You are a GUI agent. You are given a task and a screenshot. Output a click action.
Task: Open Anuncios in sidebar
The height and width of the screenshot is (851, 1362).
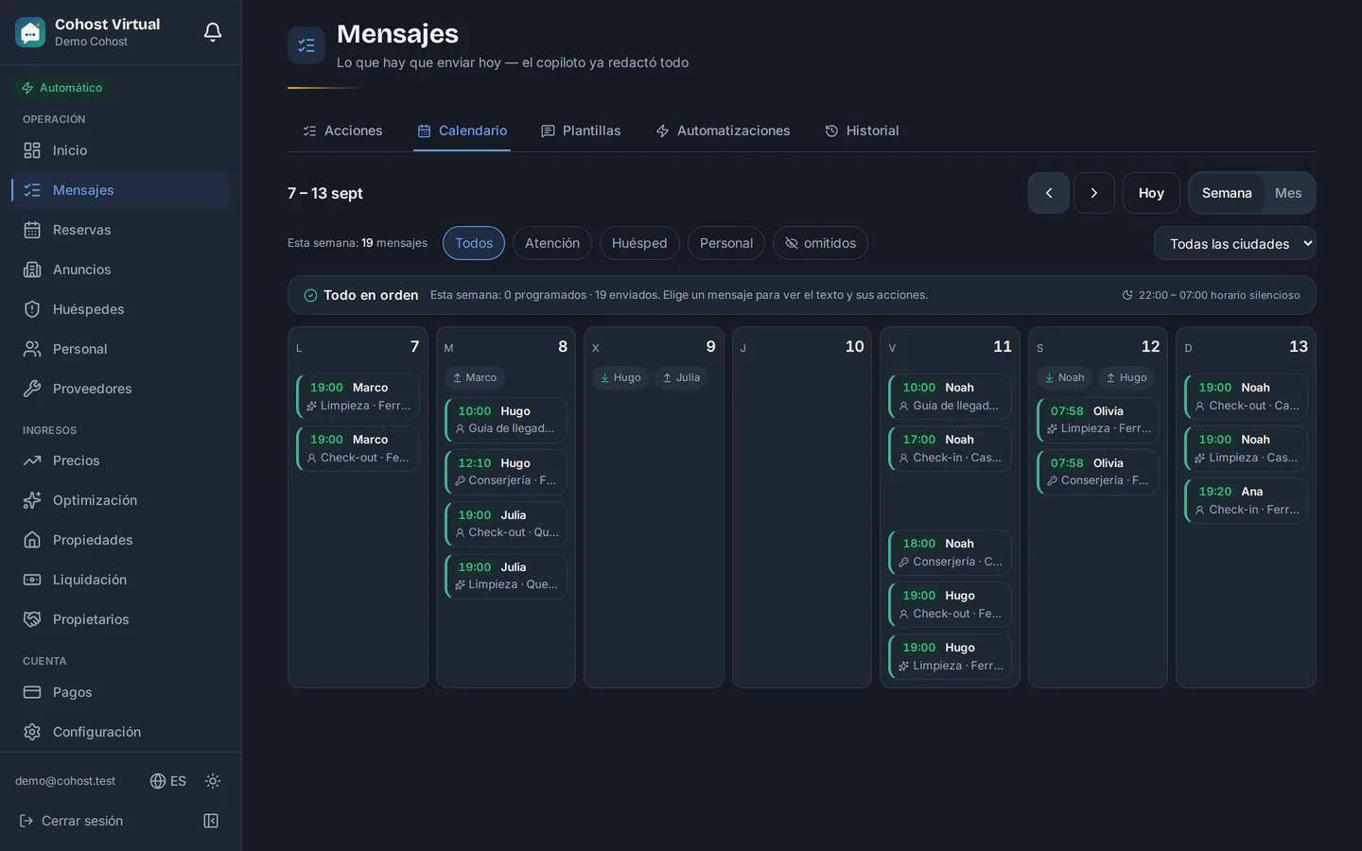(121, 269)
